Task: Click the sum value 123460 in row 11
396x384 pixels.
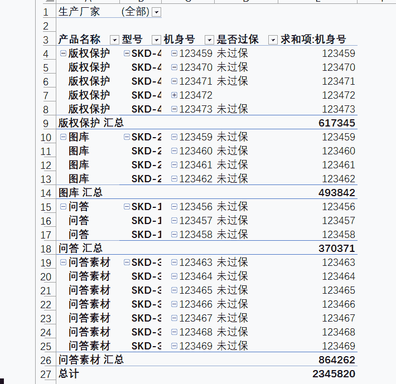Action: click(339, 151)
